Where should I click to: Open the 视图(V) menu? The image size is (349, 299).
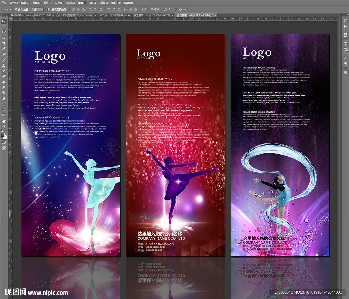tap(104, 3)
